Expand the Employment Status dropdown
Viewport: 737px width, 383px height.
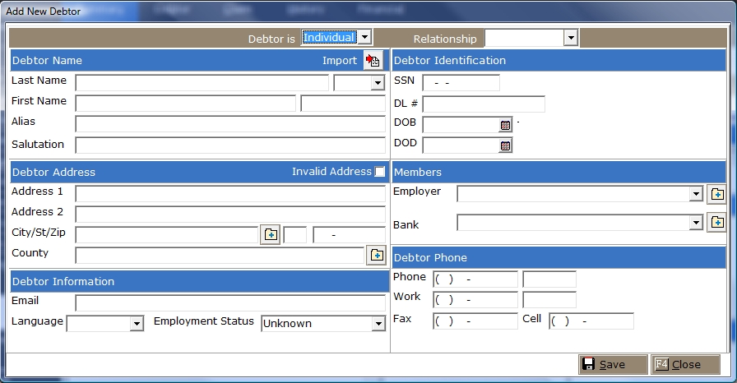pos(378,324)
